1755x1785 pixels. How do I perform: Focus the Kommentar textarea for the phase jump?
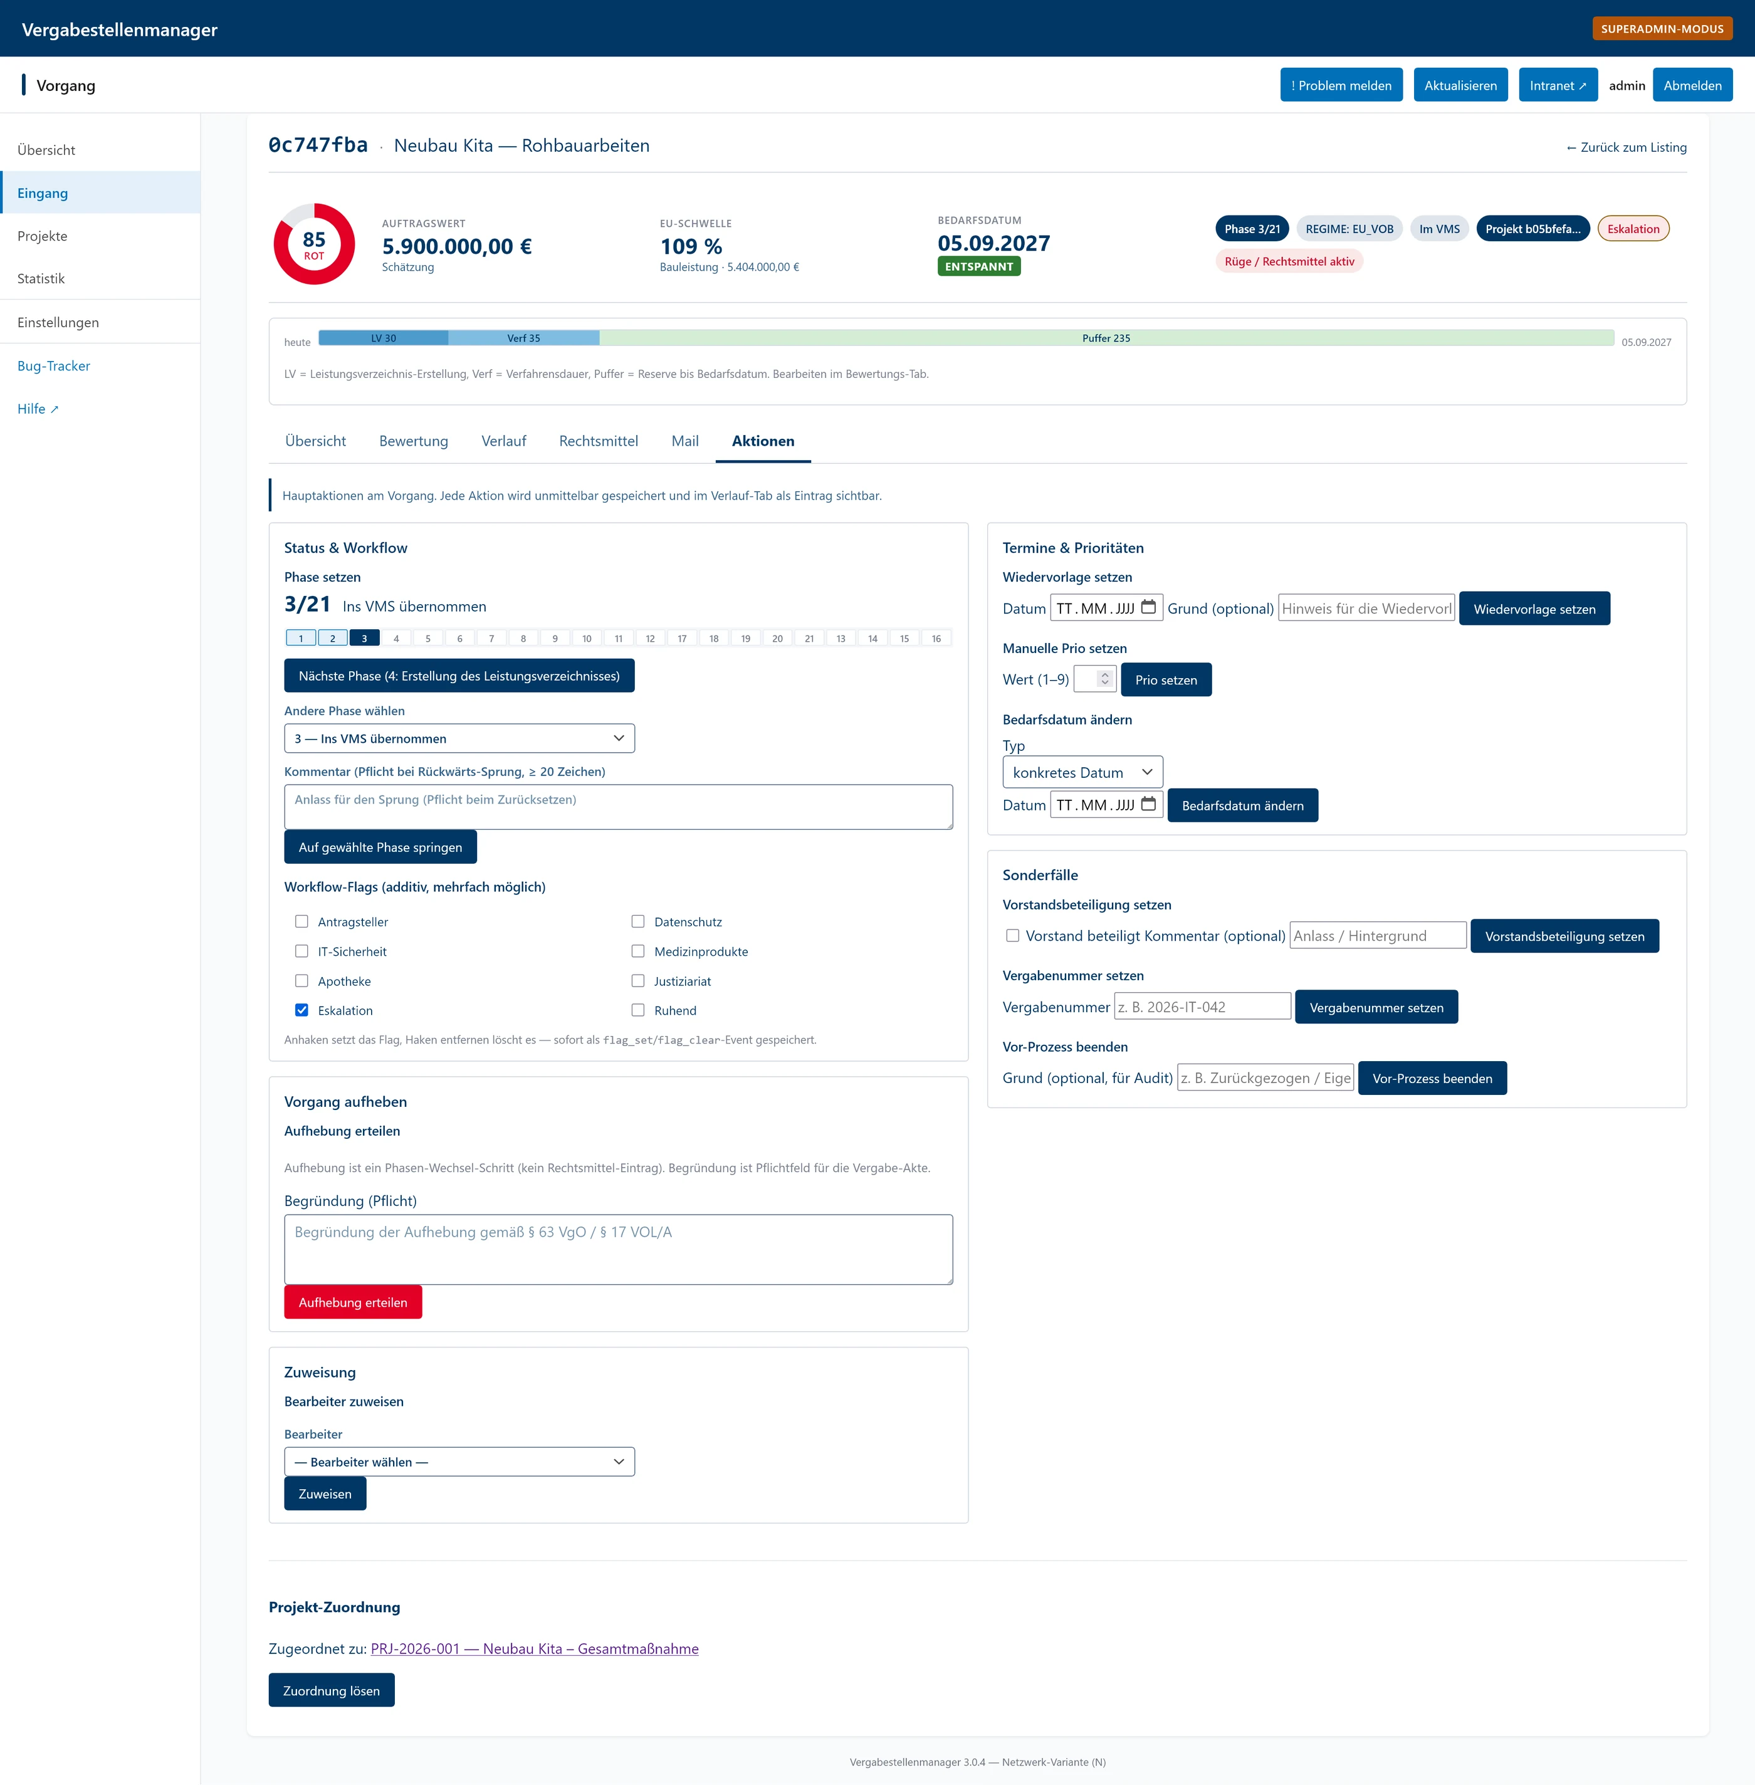619,807
